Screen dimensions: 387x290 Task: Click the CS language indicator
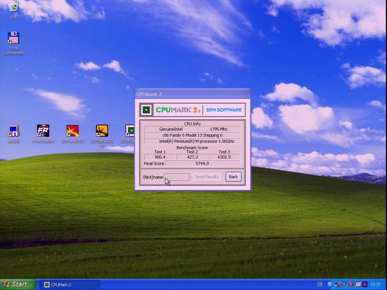pos(320,285)
